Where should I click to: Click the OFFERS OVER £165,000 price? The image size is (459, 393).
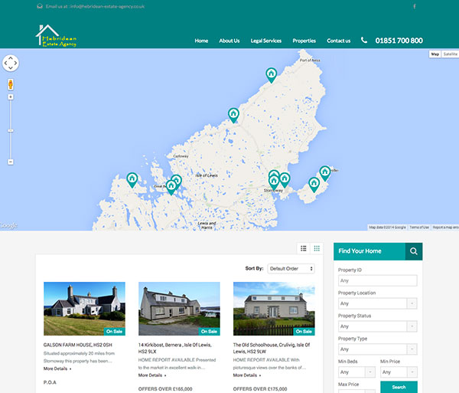(165, 389)
